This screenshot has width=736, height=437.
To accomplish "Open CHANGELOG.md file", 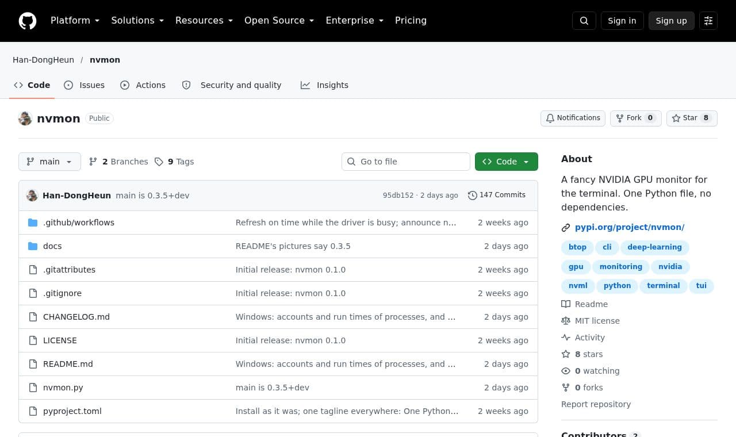I will pos(76,317).
